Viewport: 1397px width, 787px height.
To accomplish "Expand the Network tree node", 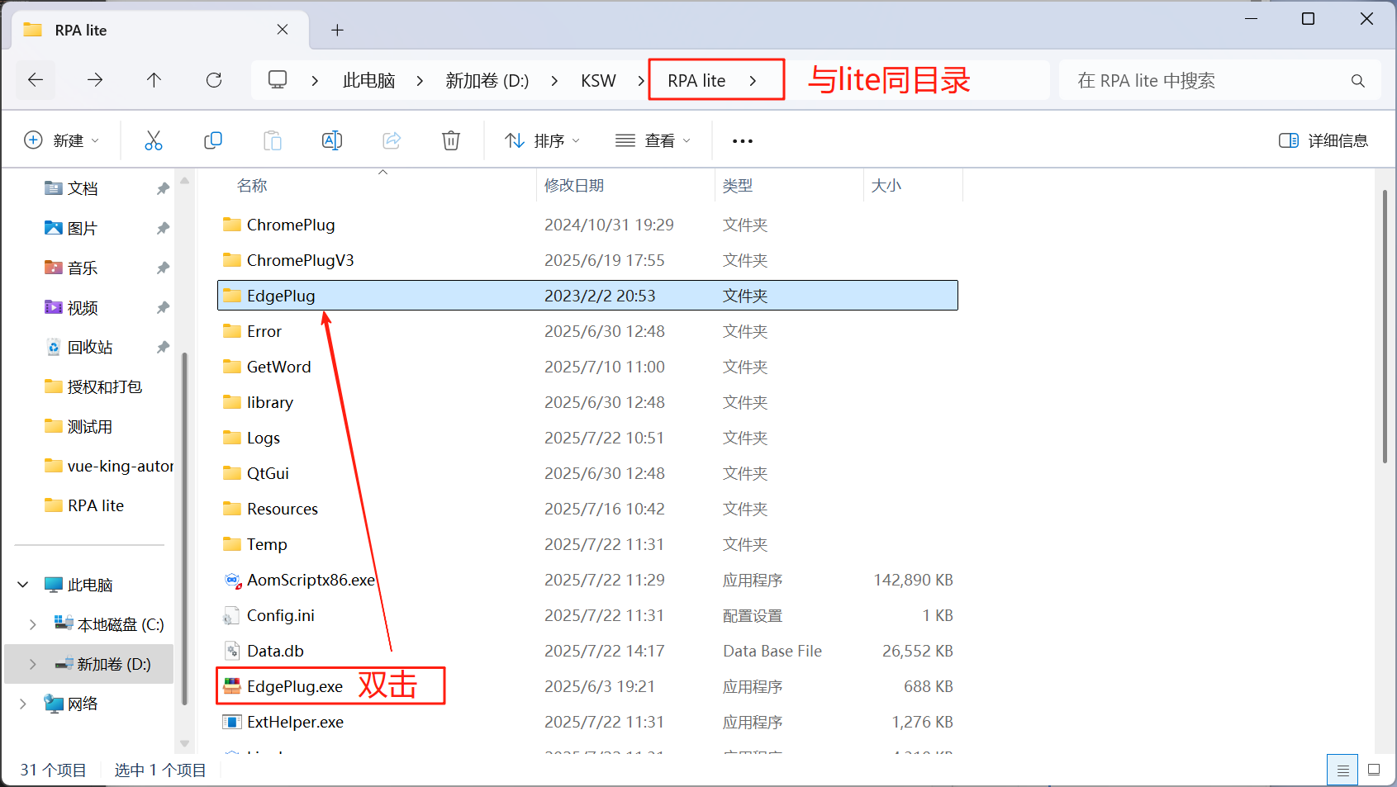I will click(x=23, y=704).
